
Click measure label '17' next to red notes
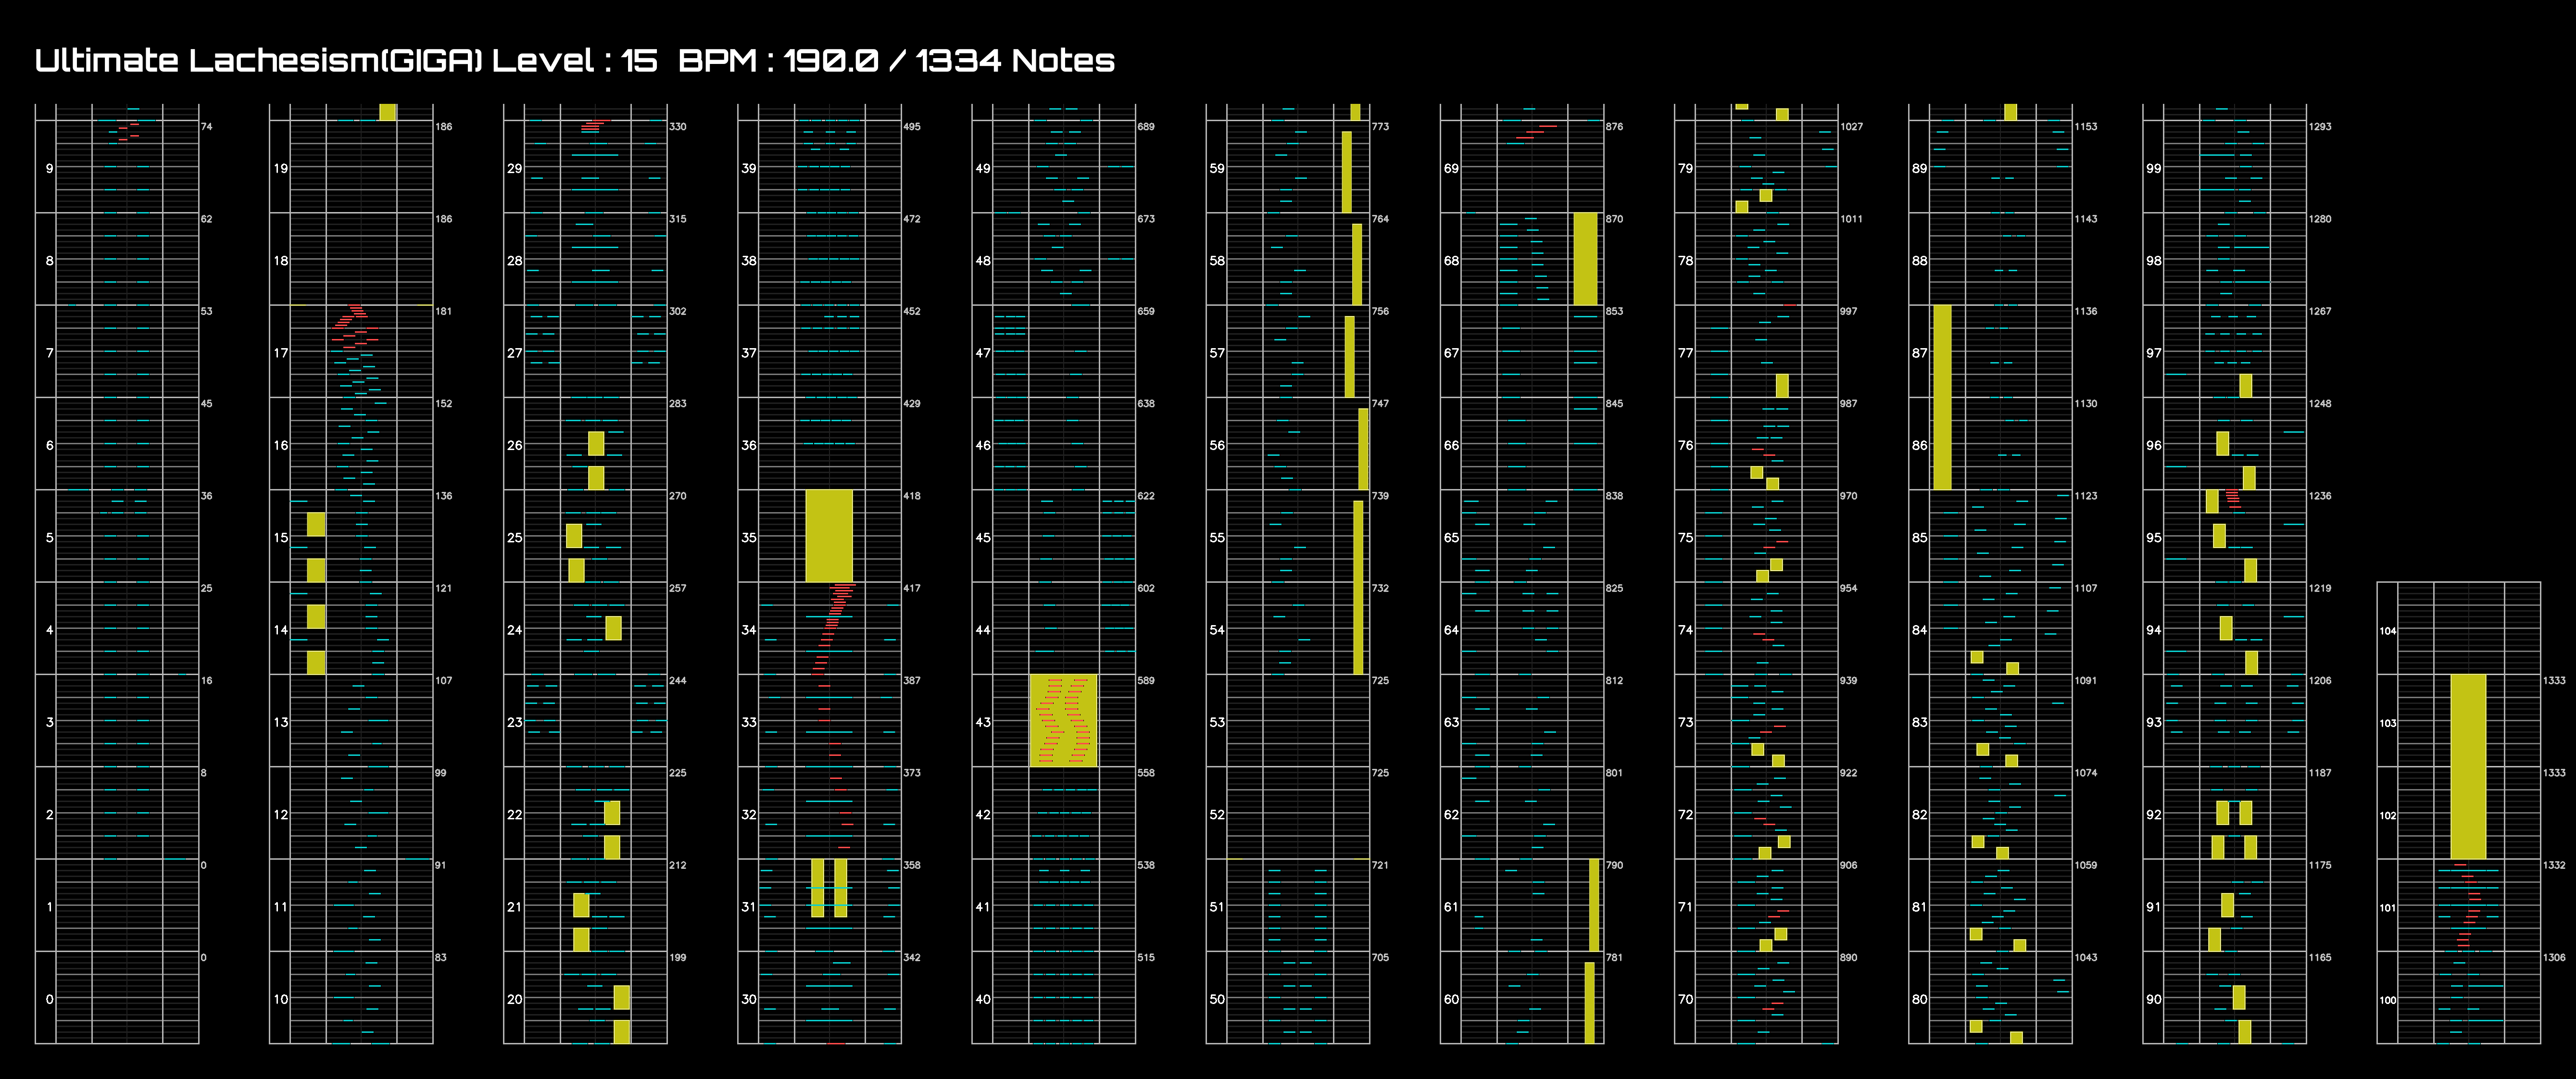point(281,353)
